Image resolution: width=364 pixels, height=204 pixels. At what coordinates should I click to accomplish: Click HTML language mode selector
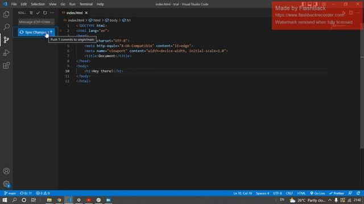point(301,193)
